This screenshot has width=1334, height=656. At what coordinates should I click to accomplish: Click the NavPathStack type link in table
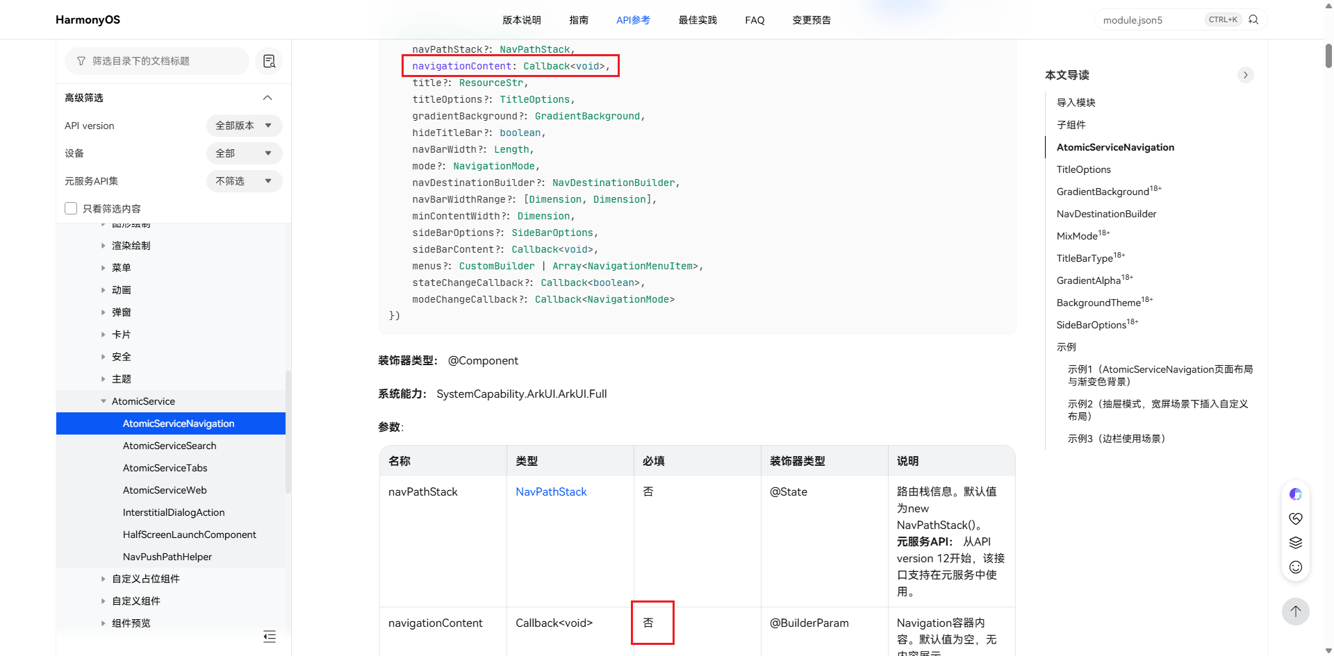click(x=551, y=491)
